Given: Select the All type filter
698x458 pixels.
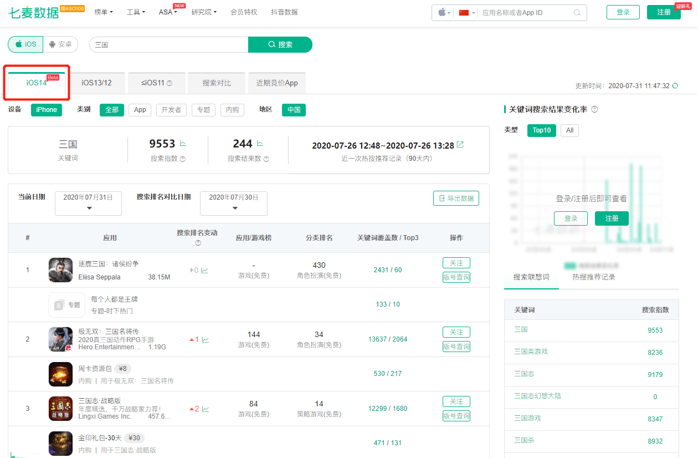Looking at the screenshot, I should click(569, 130).
